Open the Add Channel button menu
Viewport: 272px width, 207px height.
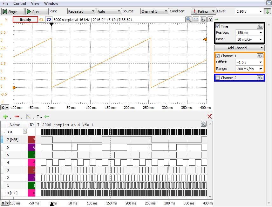point(239,48)
